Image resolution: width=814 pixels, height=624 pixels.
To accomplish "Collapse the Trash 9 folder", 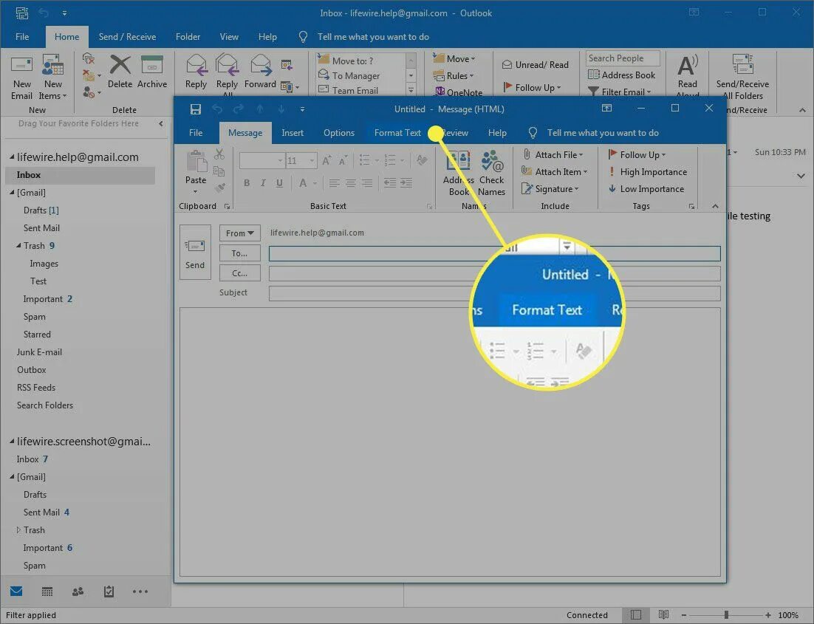I will (x=18, y=246).
